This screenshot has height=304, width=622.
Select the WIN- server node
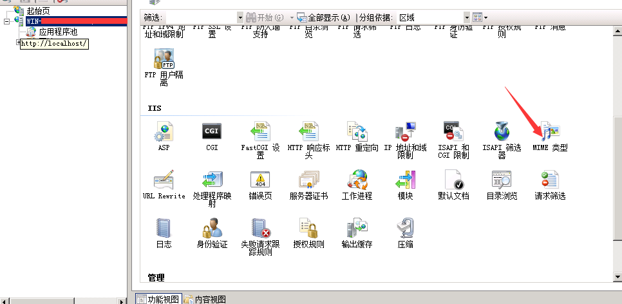click(76, 21)
